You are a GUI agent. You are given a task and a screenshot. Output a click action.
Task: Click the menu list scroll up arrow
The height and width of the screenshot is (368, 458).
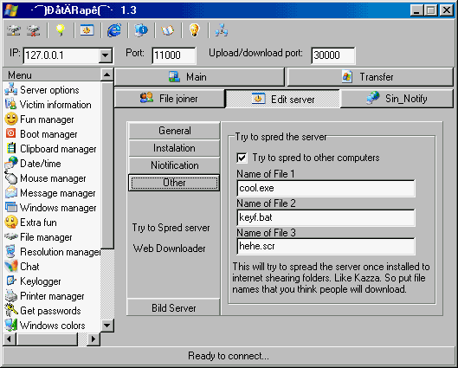point(106,75)
